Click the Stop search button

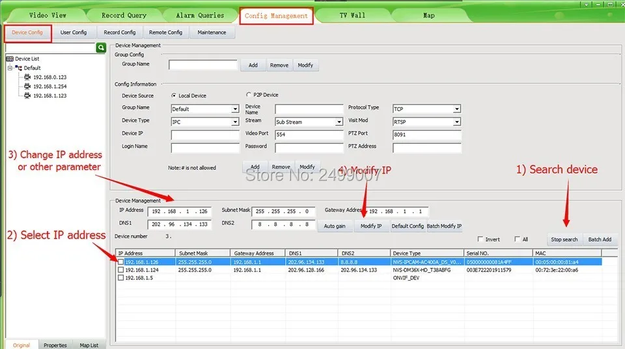point(564,240)
